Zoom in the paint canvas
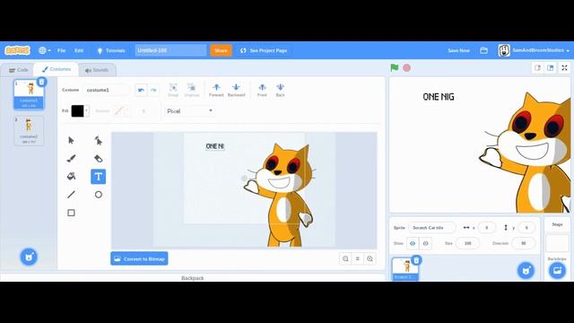Screen dimensions: 574x323 pyautogui.click(x=370, y=259)
